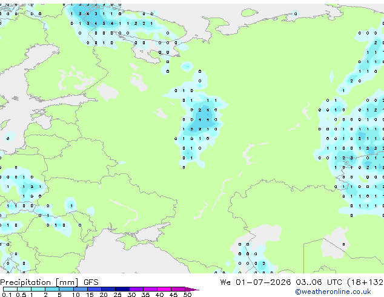This screenshot has width=384, height=297.
Task: Select the 45–50 mm legend color swatch
Action: [178, 289]
